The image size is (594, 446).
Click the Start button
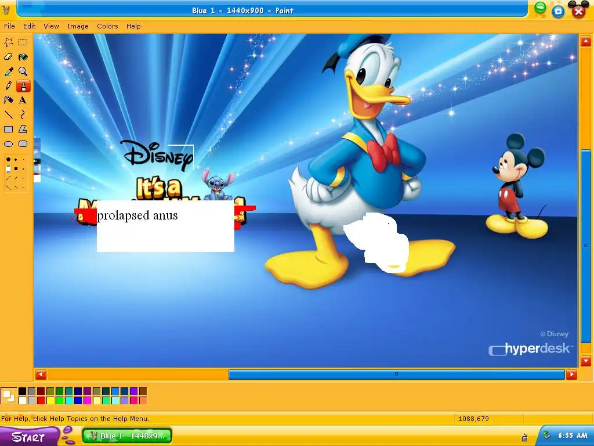pos(28,437)
